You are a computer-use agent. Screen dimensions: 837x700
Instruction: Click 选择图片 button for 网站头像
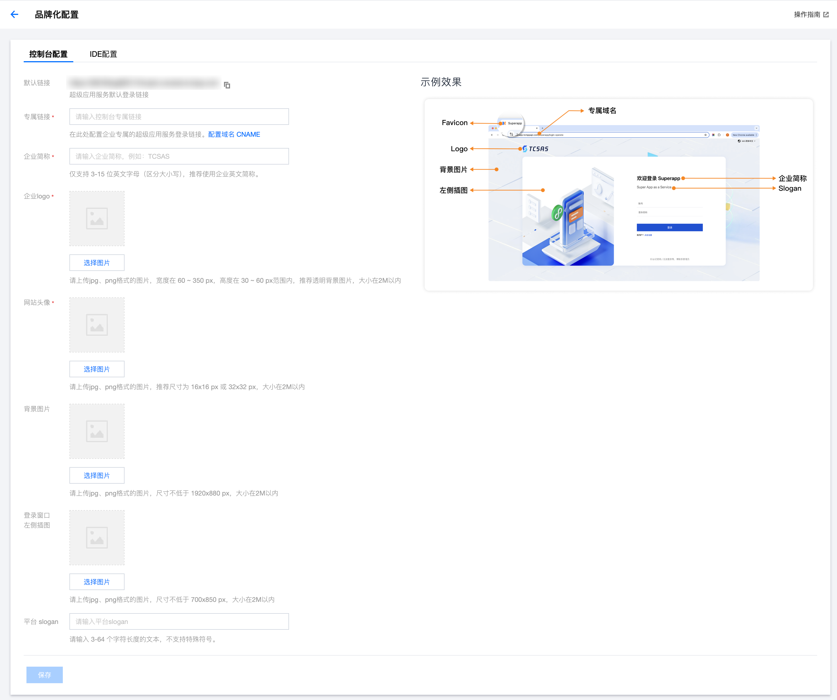pos(97,369)
